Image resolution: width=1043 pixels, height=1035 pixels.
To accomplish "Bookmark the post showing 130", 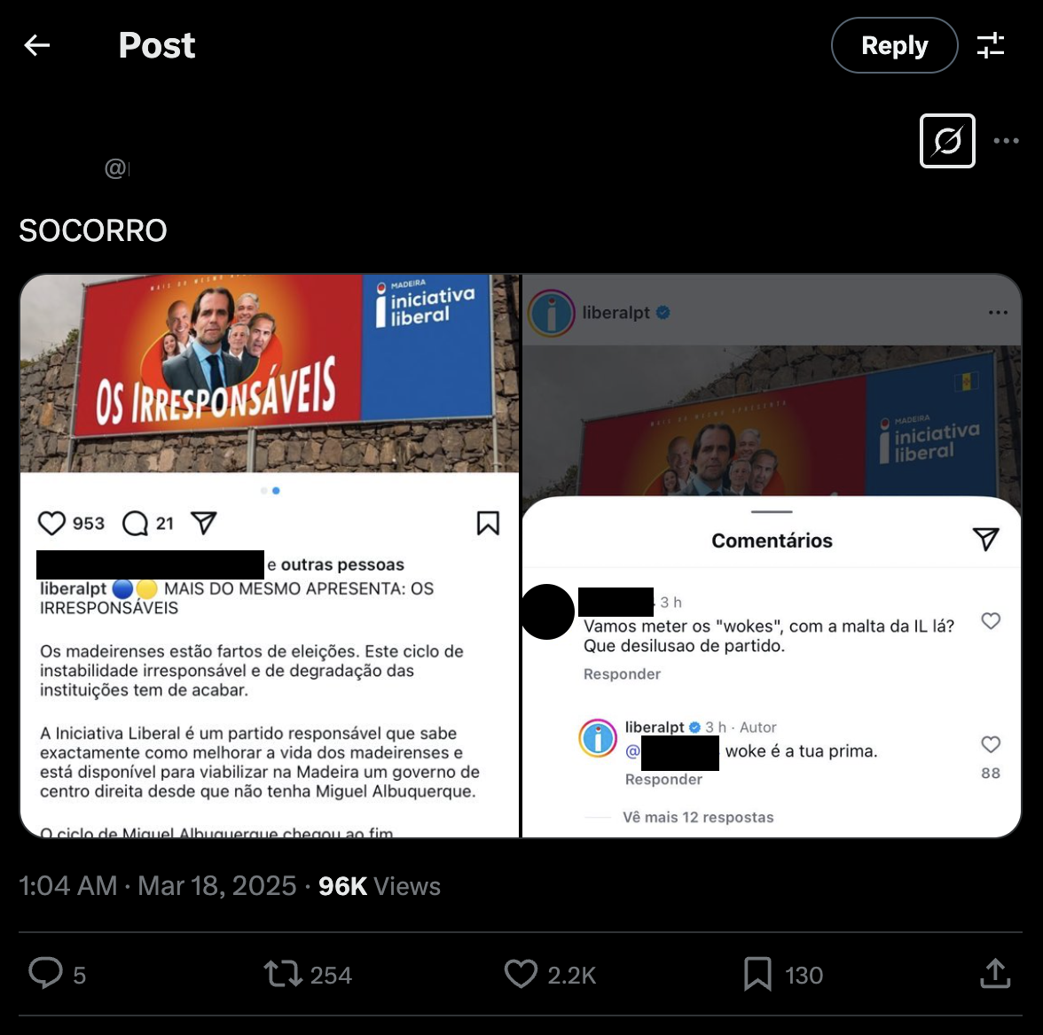I will coord(784,974).
